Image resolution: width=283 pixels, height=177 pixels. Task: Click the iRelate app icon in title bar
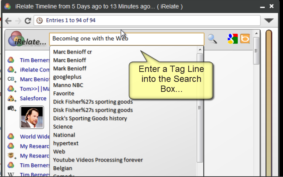coord(7,6)
